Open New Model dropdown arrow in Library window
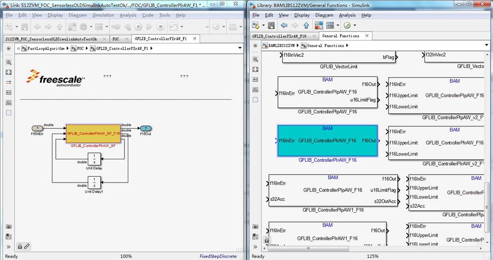Viewport: 493px width, 260px height. pos(263,26)
